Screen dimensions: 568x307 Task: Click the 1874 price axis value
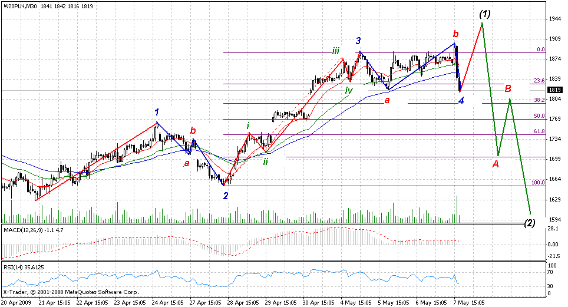point(554,59)
